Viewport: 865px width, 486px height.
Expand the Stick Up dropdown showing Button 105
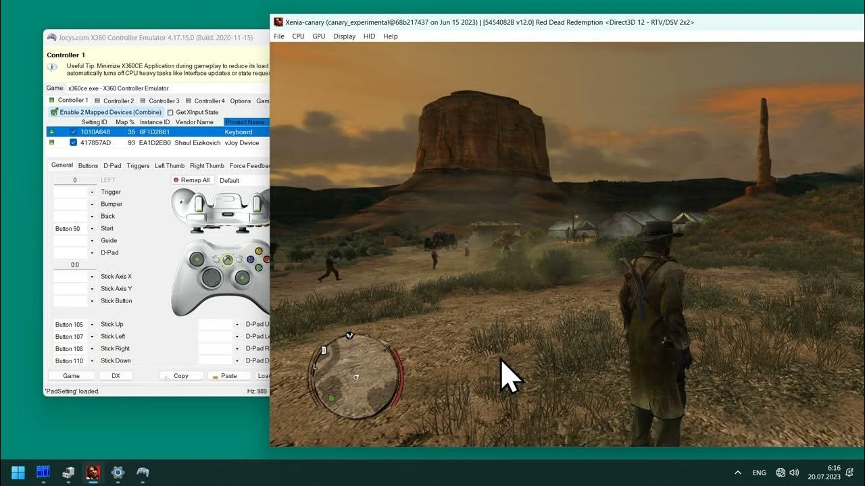pyautogui.click(x=92, y=325)
